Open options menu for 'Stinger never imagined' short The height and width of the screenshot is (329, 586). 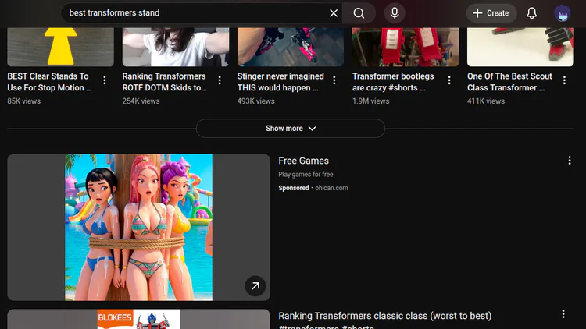[x=334, y=80]
